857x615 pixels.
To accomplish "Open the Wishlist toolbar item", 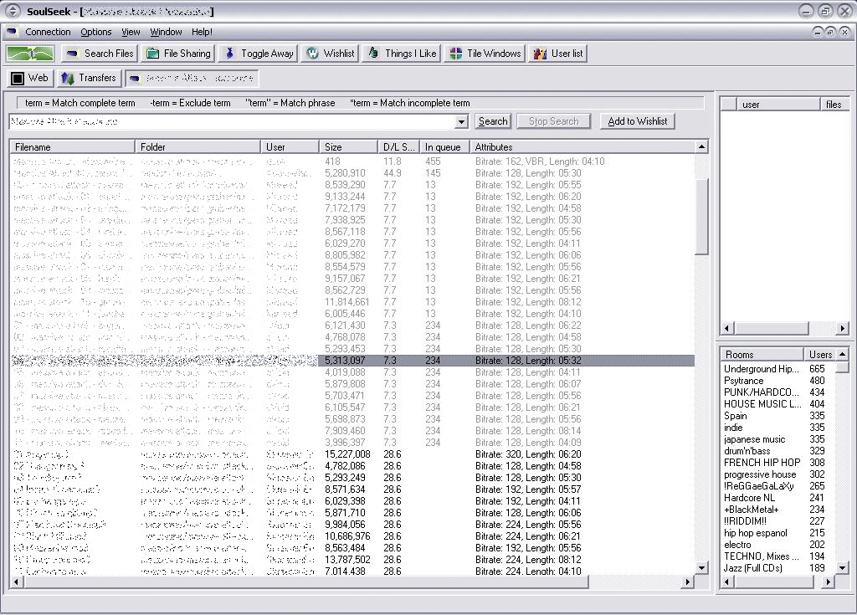I will pyautogui.click(x=330, y=54).
